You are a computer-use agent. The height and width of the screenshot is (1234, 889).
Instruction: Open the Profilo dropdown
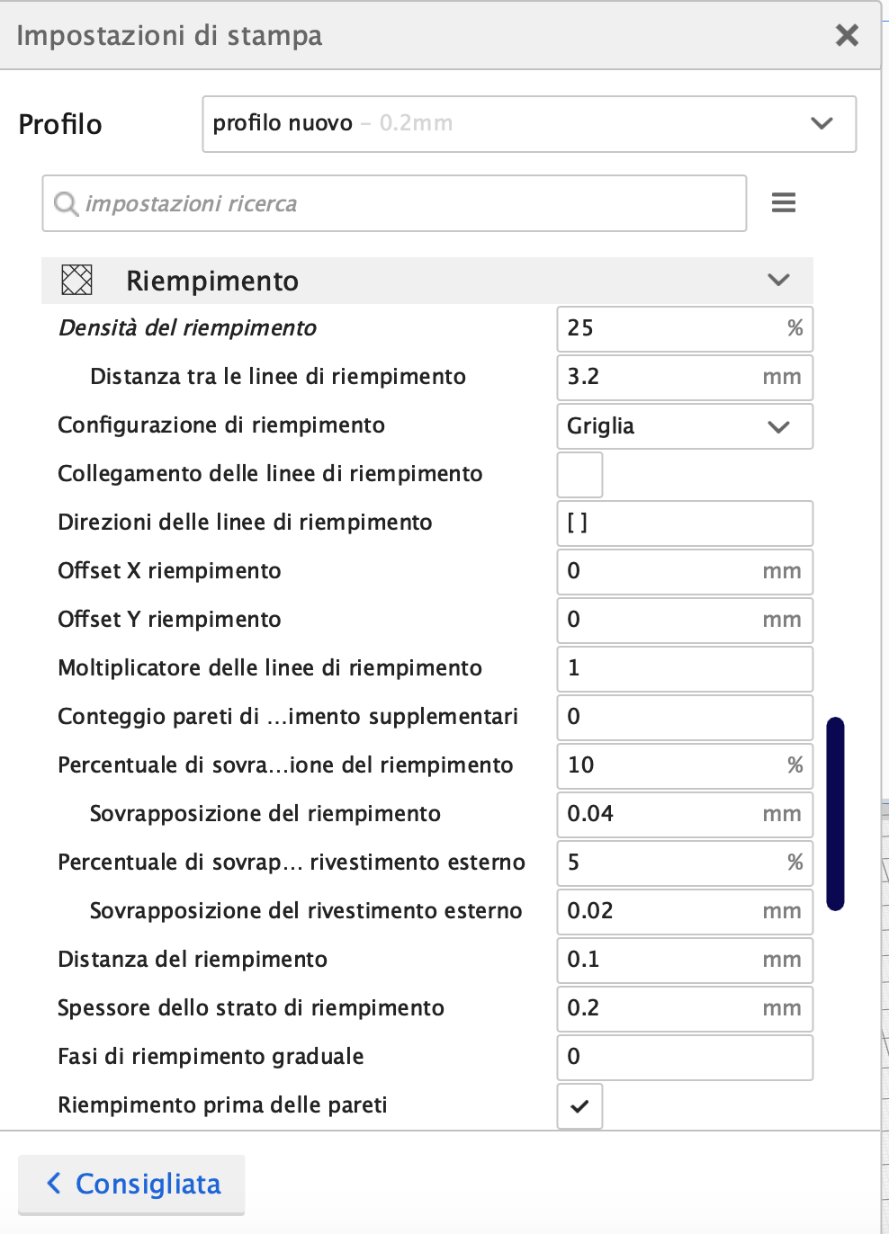[529, 124]
